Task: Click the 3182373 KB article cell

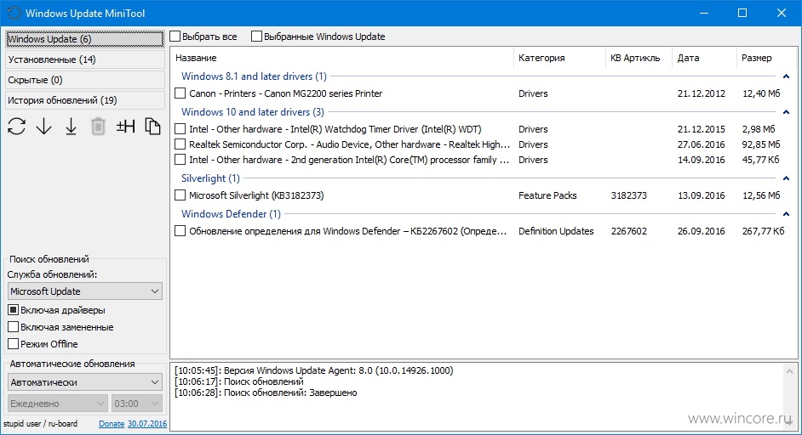Action: click(x=628, y=195)
